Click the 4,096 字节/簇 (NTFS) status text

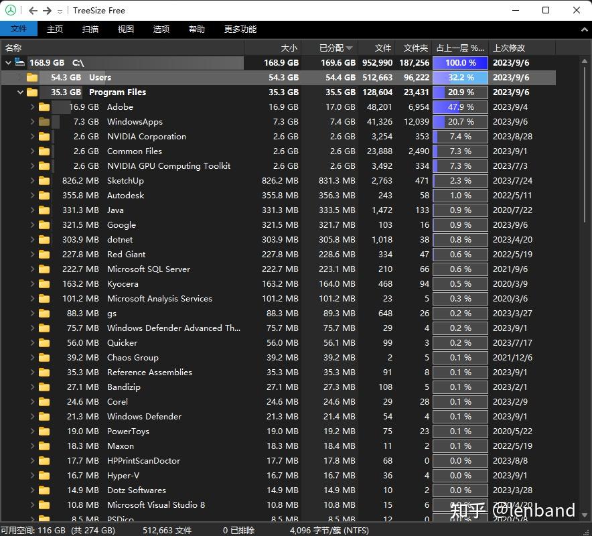pyautogui.click(x=329, y=531)
